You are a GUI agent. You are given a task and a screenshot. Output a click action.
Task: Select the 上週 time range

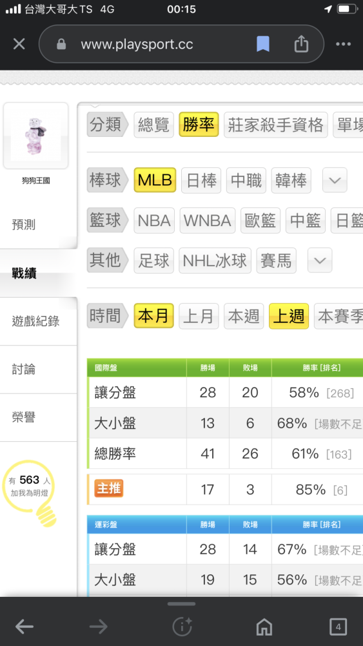(289, 316)
